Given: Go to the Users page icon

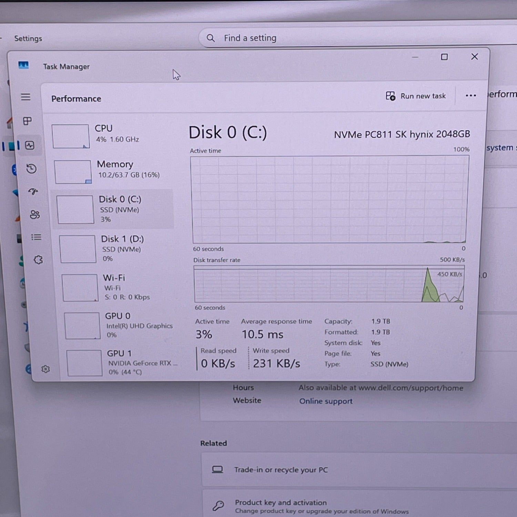Looking at the screenshot, I should 35,214.
